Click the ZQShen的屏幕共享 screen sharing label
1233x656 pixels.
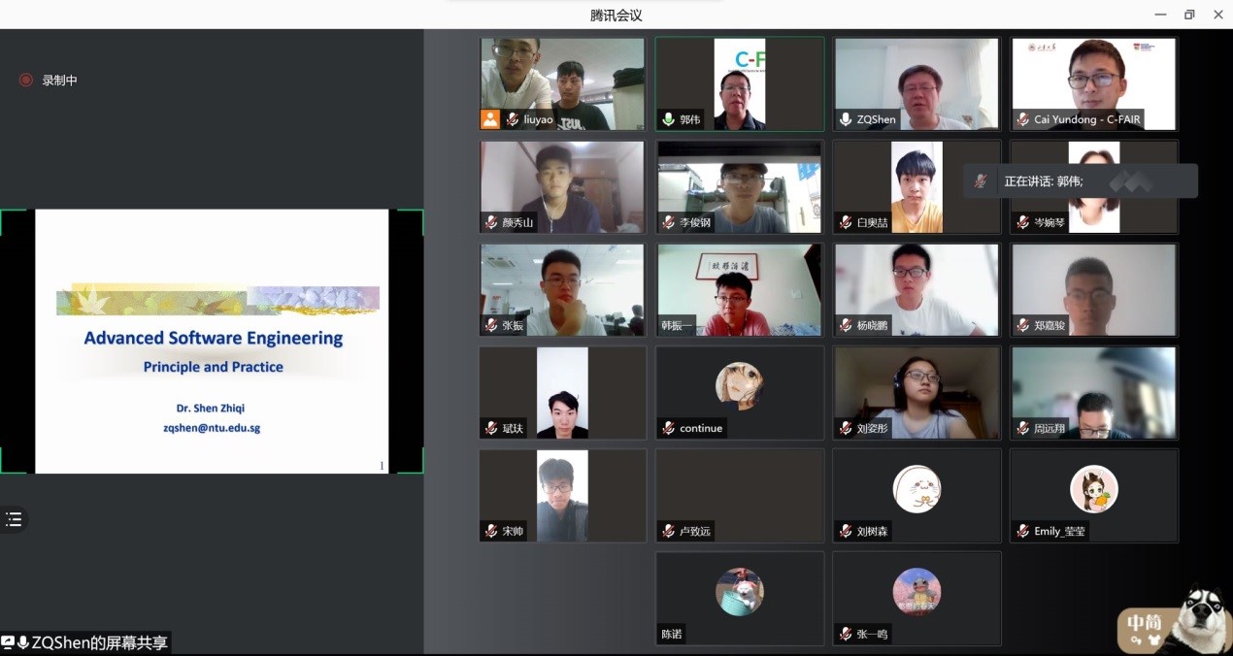pyautogui.click(x=99, y=642)
